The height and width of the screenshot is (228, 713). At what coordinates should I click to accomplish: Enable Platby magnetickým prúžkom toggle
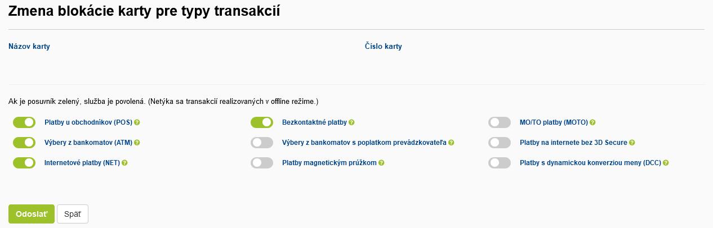[262, 163]
